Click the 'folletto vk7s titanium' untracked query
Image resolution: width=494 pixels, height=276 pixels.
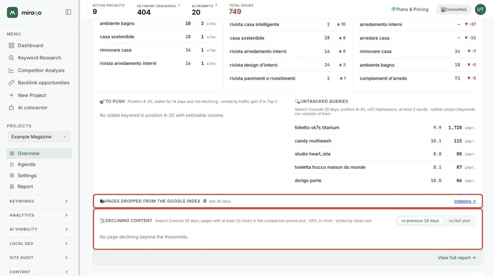tap(317, 128)
